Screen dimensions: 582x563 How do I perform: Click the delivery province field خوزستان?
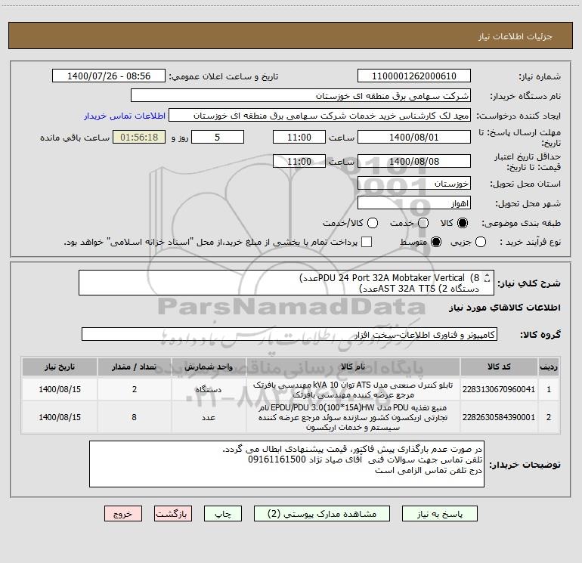pos(414,183)
